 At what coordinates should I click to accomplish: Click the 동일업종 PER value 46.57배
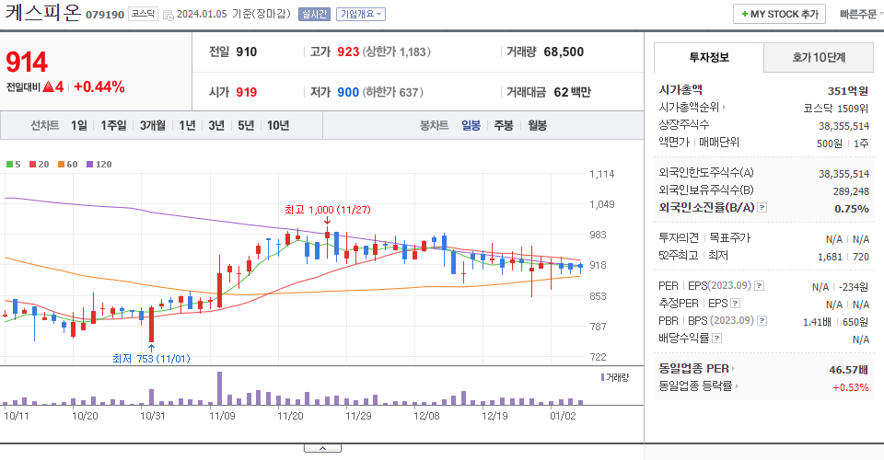point(848,370)
